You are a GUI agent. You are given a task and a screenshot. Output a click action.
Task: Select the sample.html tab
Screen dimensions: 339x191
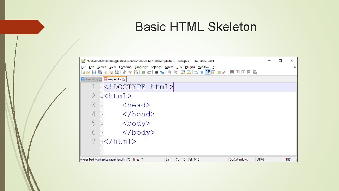coord(114,79)
